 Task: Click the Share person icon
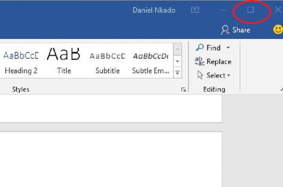tap(225, 30)
